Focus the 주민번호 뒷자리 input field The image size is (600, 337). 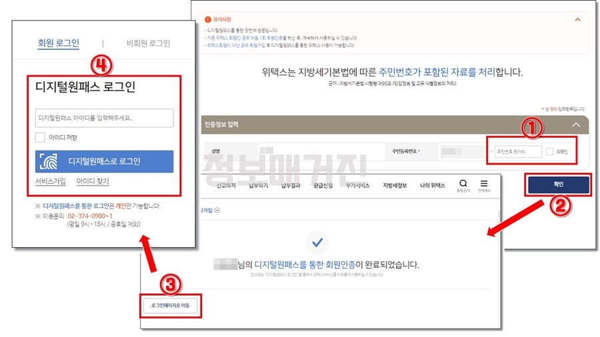518,152
